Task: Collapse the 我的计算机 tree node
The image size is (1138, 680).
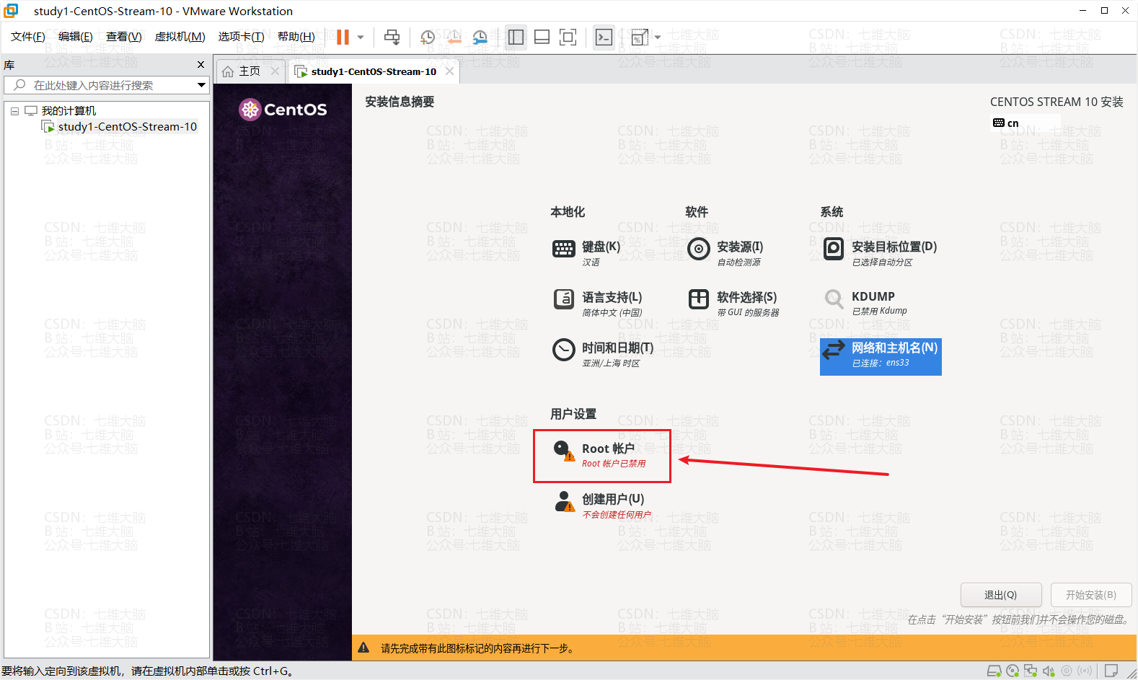Action: coord(14,111)
